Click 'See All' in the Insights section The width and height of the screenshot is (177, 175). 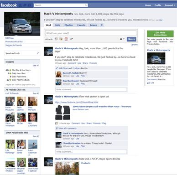tap(36, 66)
